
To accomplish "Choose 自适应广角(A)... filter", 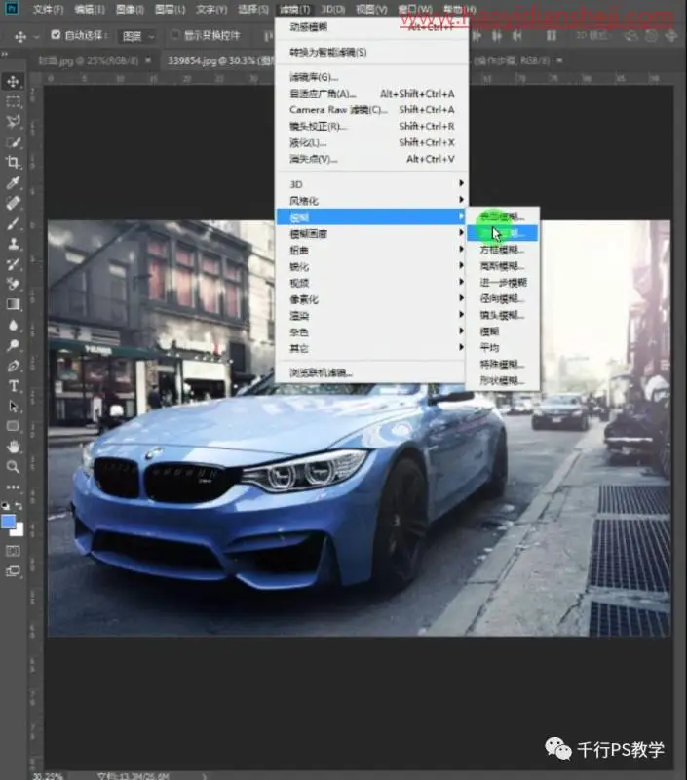I will click(371, 93).
